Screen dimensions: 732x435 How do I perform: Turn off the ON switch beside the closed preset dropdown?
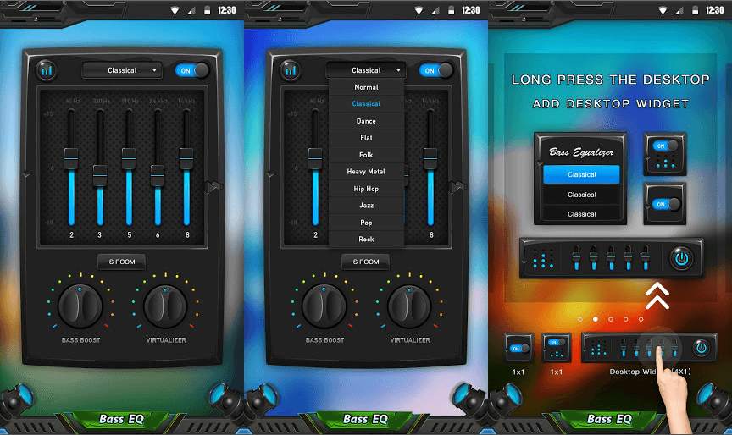click(x=191, y=70)
